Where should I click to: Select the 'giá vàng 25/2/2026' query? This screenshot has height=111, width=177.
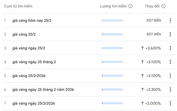click(29, 76)
